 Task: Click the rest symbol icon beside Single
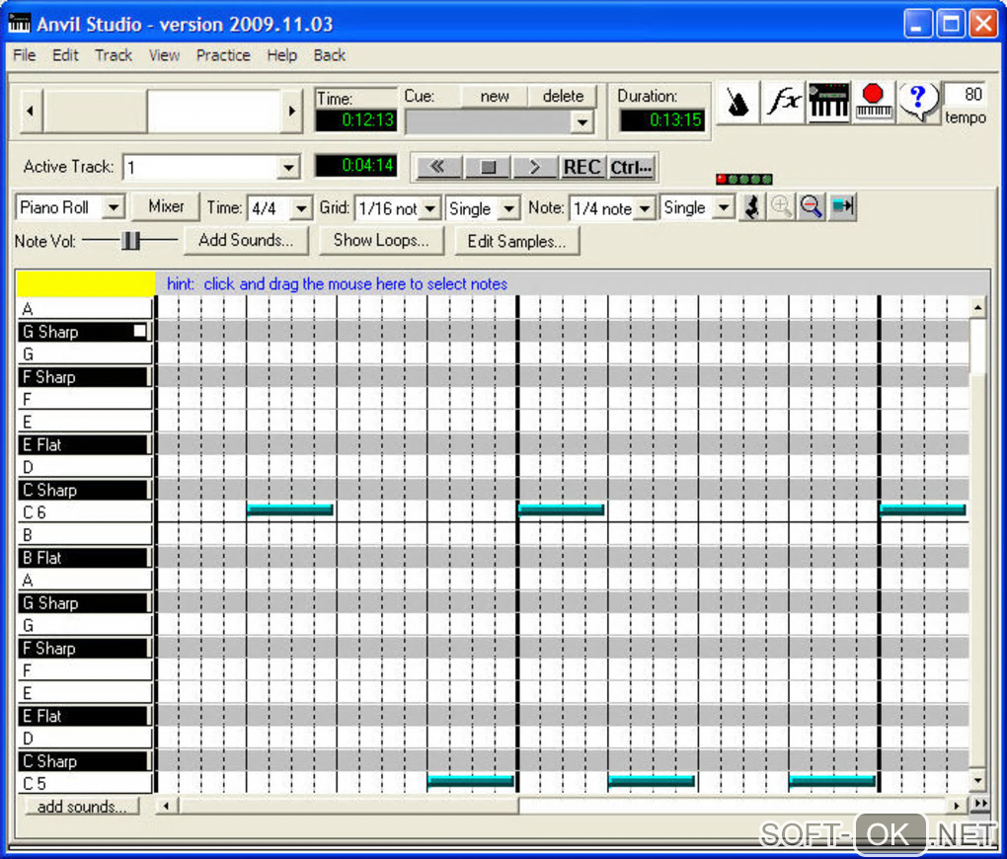point(751,208)
